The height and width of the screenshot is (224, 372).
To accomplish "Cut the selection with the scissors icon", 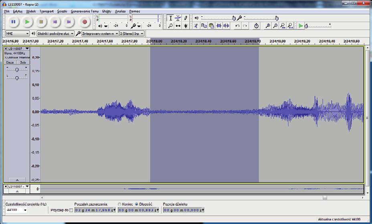I will (196, 26).
